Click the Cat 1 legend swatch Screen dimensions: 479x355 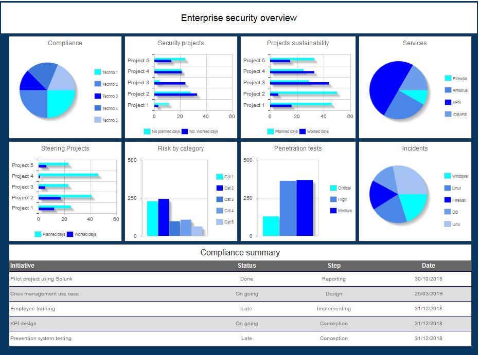[x=219, y=177]
